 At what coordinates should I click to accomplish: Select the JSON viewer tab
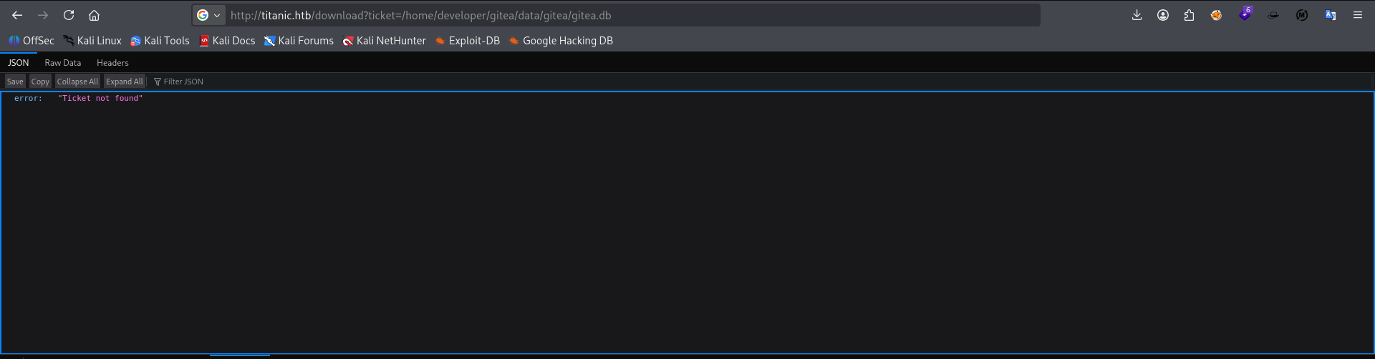point(19,63)
